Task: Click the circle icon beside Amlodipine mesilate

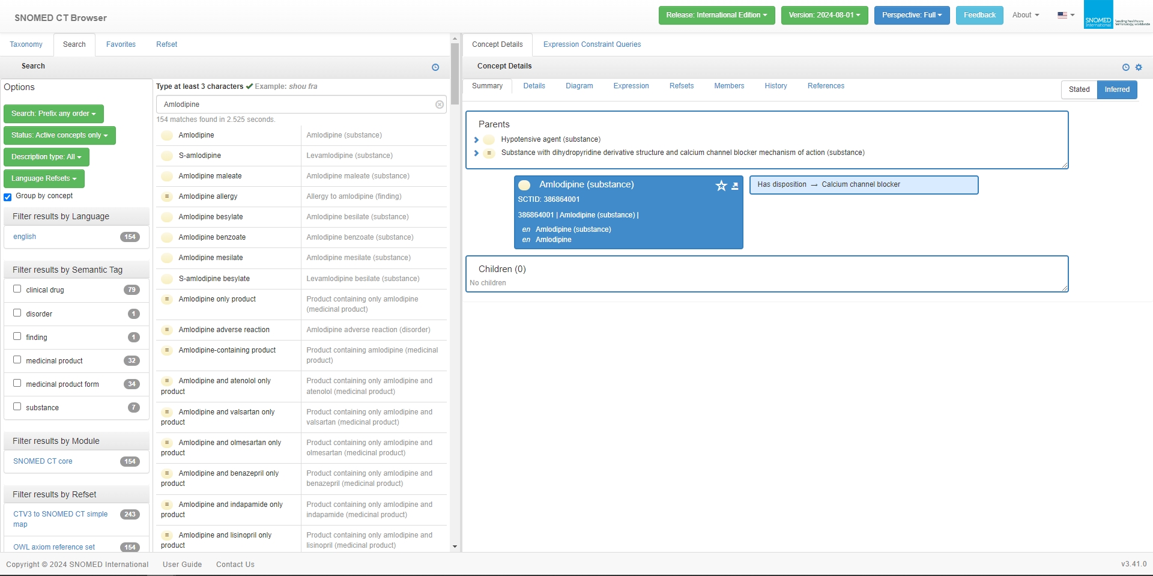Action: tap(167, 258)
